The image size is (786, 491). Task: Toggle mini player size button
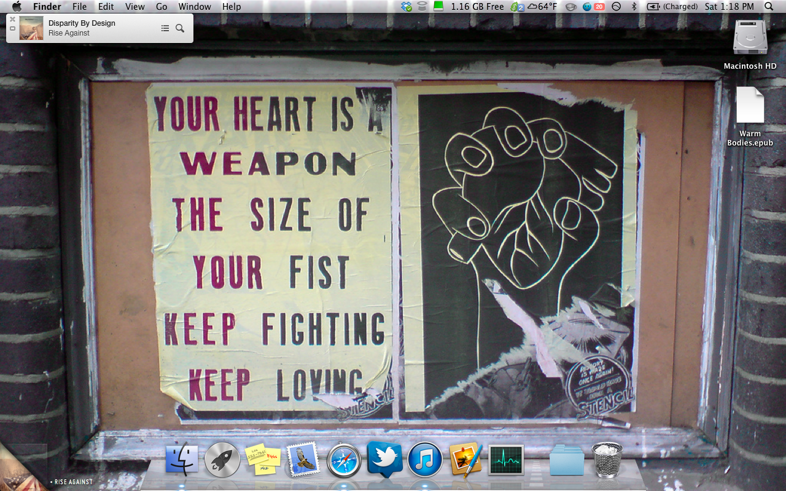pyautogui.click(x=12, y=28)
